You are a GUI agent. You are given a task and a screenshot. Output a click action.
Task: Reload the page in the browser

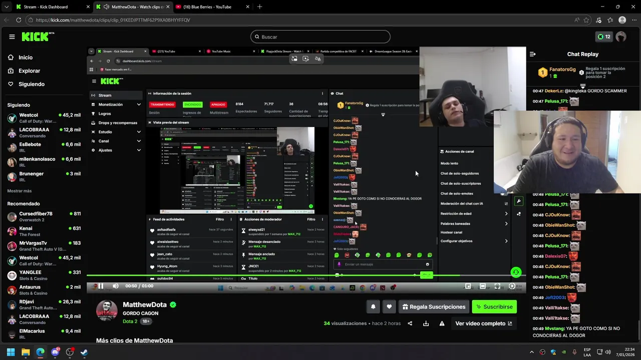19,20
